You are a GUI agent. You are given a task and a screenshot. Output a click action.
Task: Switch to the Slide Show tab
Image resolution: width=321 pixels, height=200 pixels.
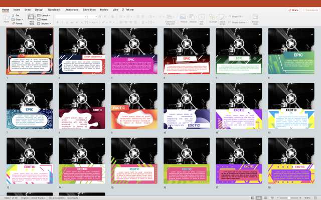coord(90,9)
